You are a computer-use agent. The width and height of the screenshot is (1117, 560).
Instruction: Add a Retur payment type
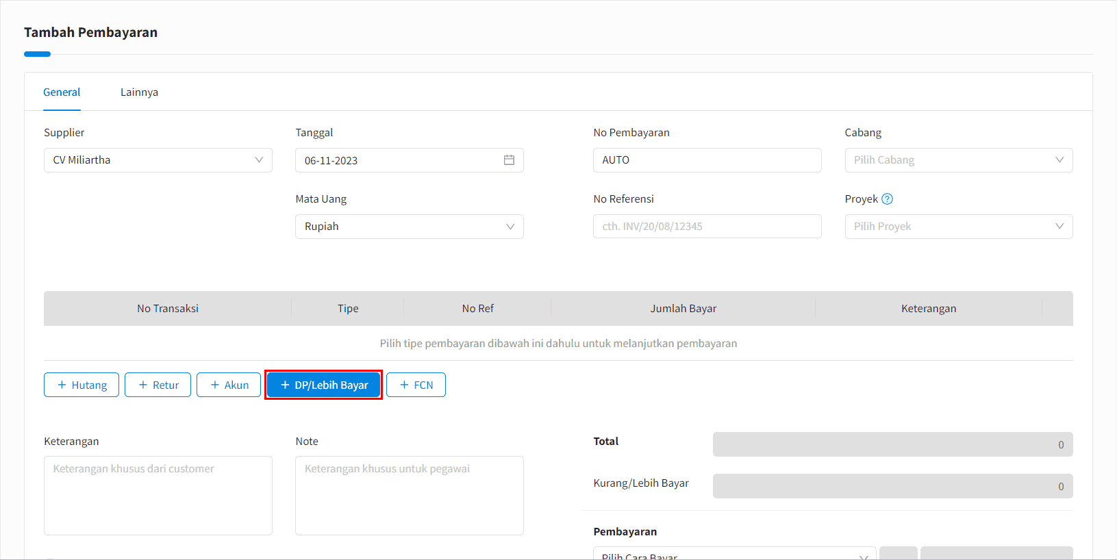tap(158, 385)
